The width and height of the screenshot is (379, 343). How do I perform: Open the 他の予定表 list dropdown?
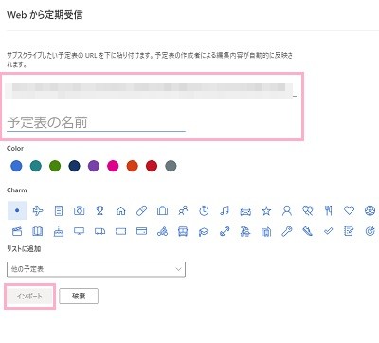pos(96,269)
